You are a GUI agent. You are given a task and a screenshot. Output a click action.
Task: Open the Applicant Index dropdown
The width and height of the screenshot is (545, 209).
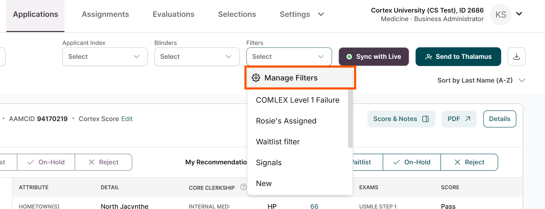105,57
